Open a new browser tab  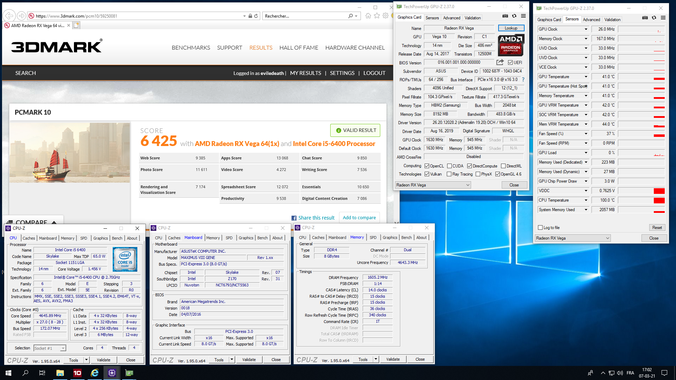click(x=76, y=25)
